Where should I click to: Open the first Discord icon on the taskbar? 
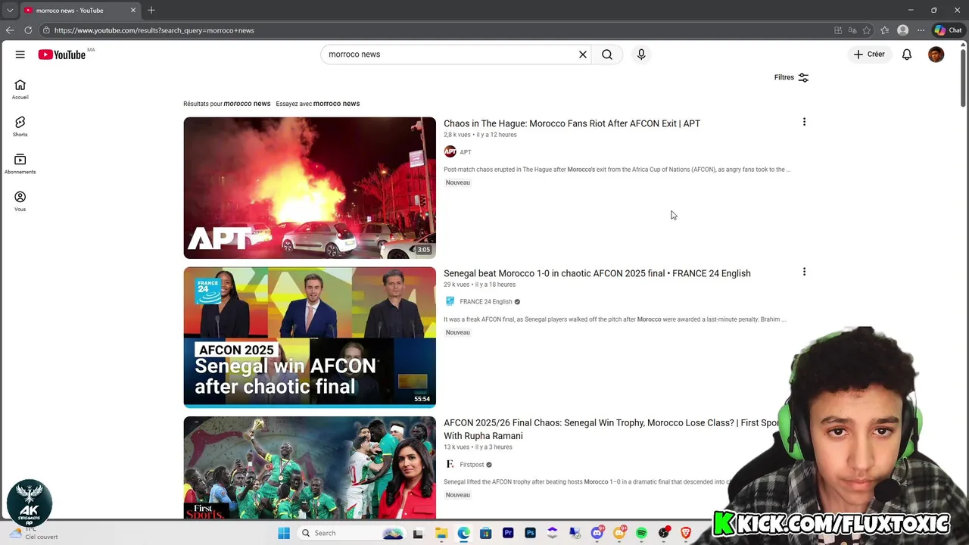(x=597, y=533)
